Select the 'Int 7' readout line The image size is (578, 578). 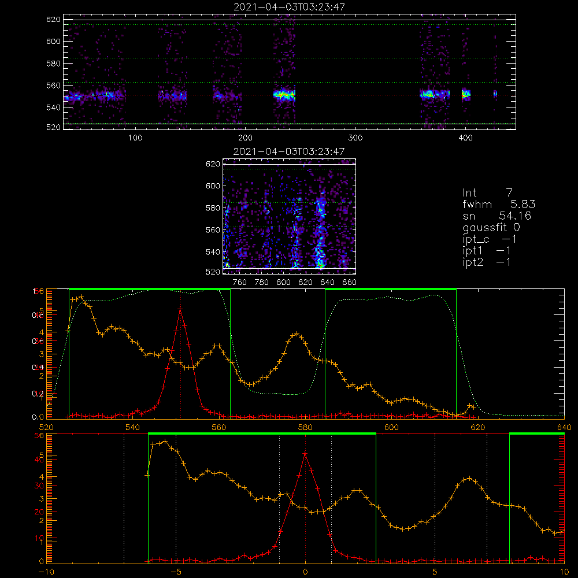pos(487,192)
